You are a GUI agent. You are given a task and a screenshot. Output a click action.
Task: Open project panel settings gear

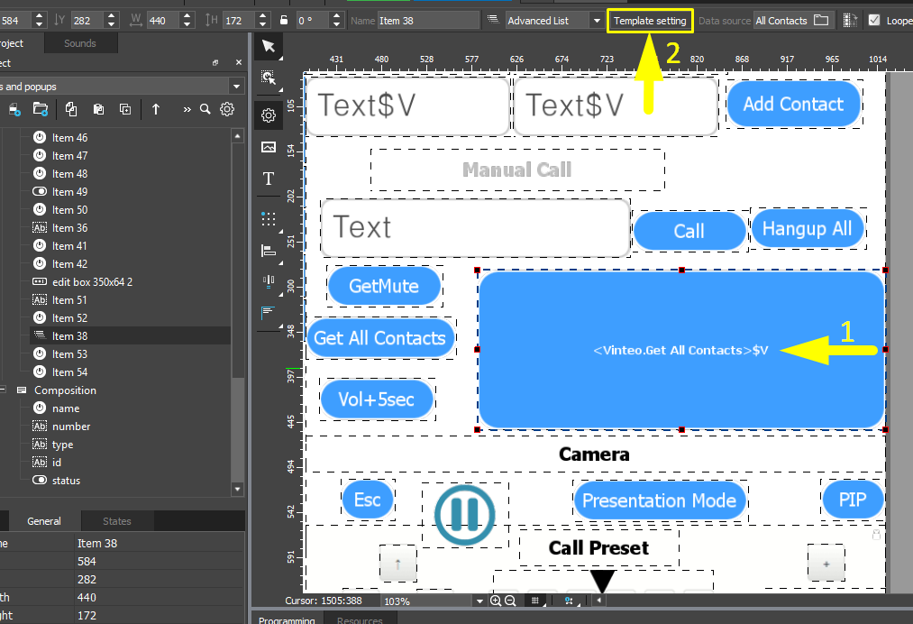point(227,109)
